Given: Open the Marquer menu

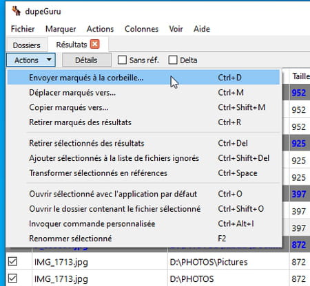Looking at the screenshot, I should point(61,29).
